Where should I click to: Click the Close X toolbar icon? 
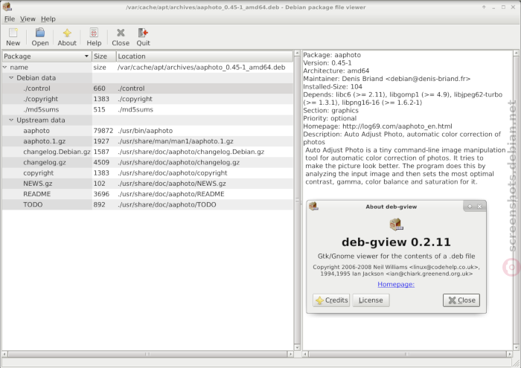121,33
